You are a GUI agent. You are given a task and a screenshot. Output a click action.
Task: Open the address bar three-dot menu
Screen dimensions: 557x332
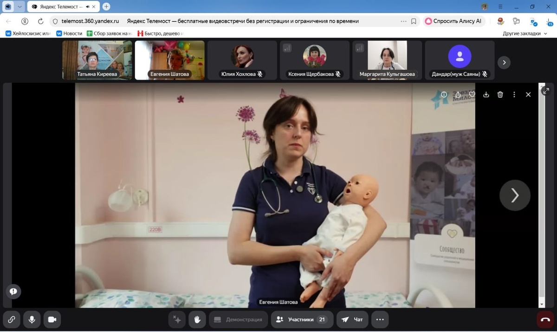[x=403, y=21]
